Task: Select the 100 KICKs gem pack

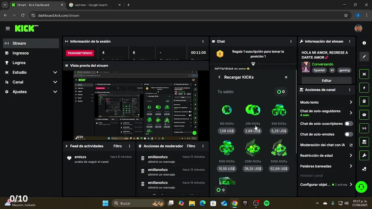Action: (227, 110)
